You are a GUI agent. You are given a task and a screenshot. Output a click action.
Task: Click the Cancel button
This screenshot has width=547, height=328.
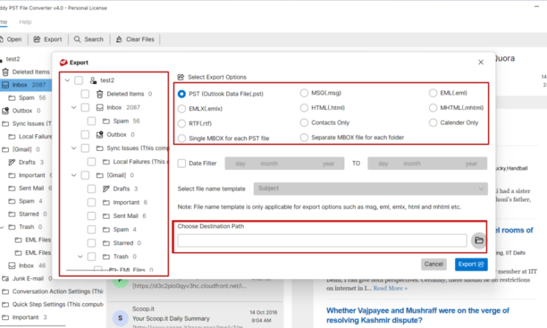[433, 264]
